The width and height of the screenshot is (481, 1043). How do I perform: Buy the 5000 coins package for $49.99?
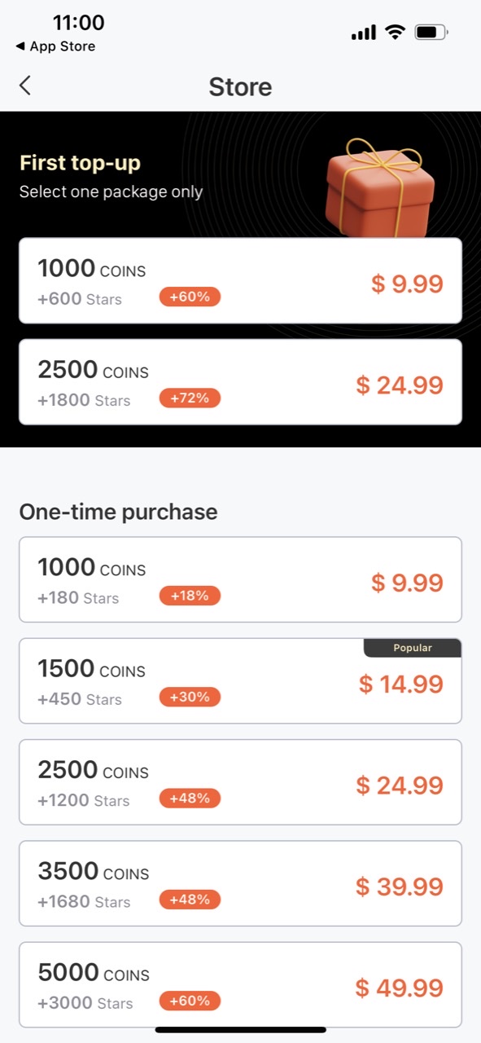(240, 984)
